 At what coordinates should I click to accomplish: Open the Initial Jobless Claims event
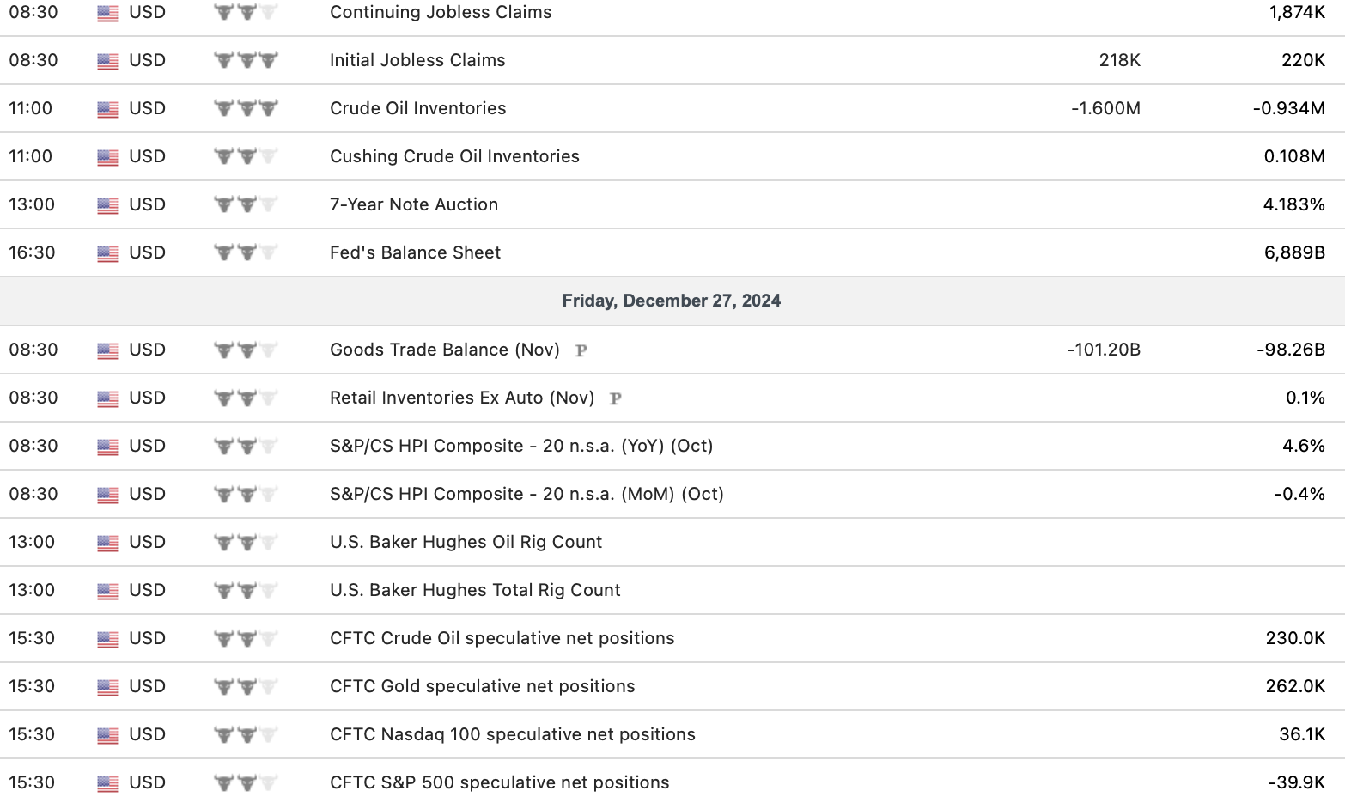tap(417, 60)
